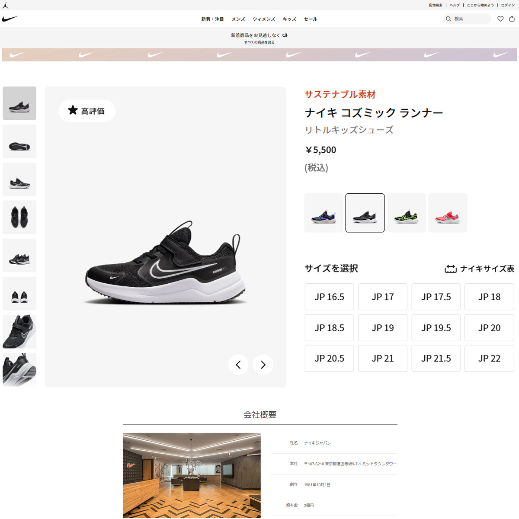Select the strap close-up thumbnail
Viewport: 519px width, 519px height.
coord(19,332)
